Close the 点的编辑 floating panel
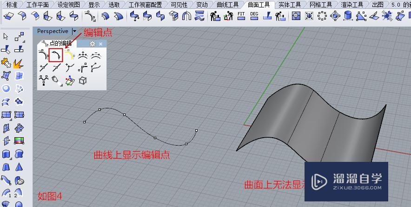This screenshot has height=207, width=411. click(100, 44)
